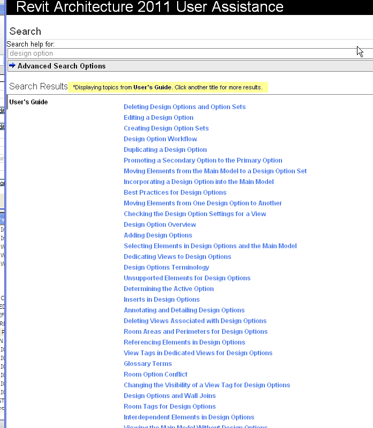Select the User's Guide results title
Image resolution: width=373 pixels, height=428 pixels.
click(x=28, y=102)
